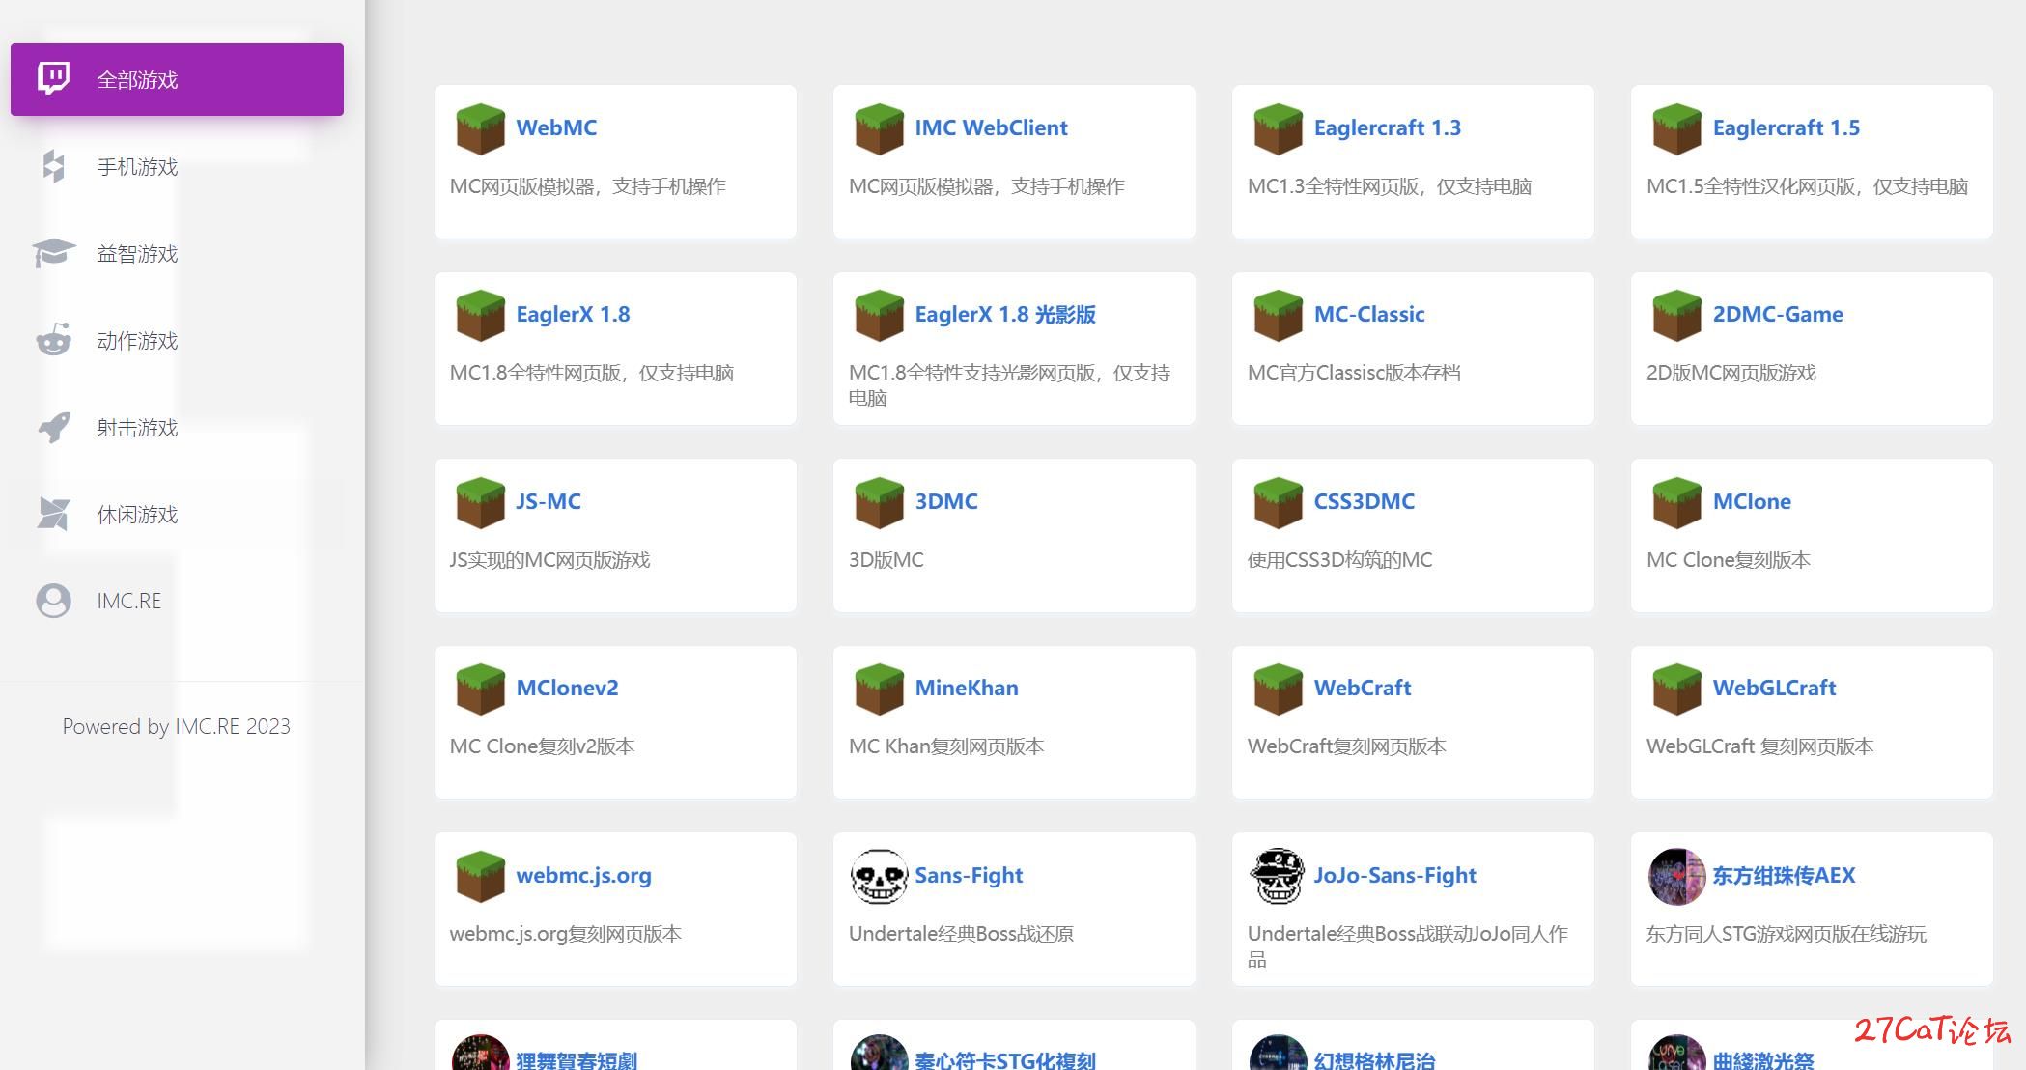2026x1070 pixels.
Task: Click the skull icon of Sans-Fight
Action: [879, 876]
